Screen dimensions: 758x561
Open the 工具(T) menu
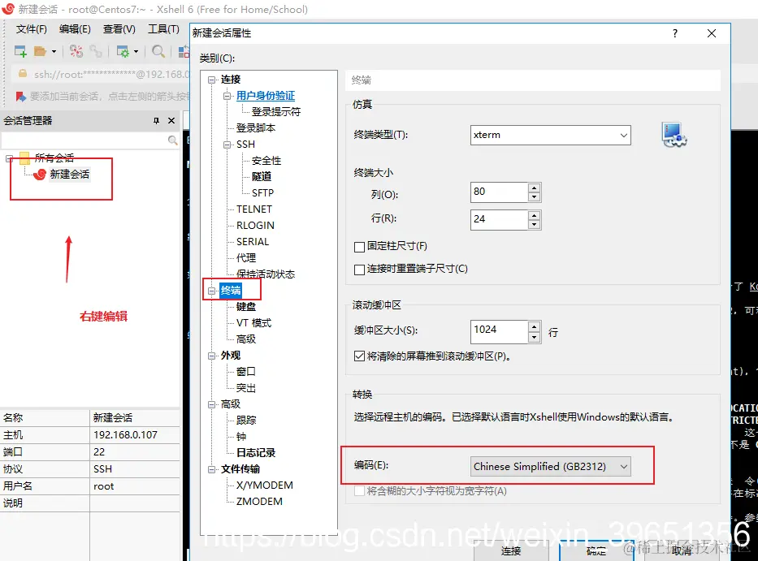click(x=163, y=29)
